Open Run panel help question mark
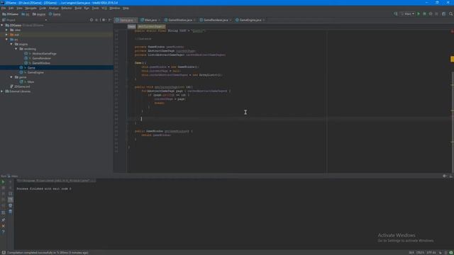454x255 pixels. pos(3,232)
